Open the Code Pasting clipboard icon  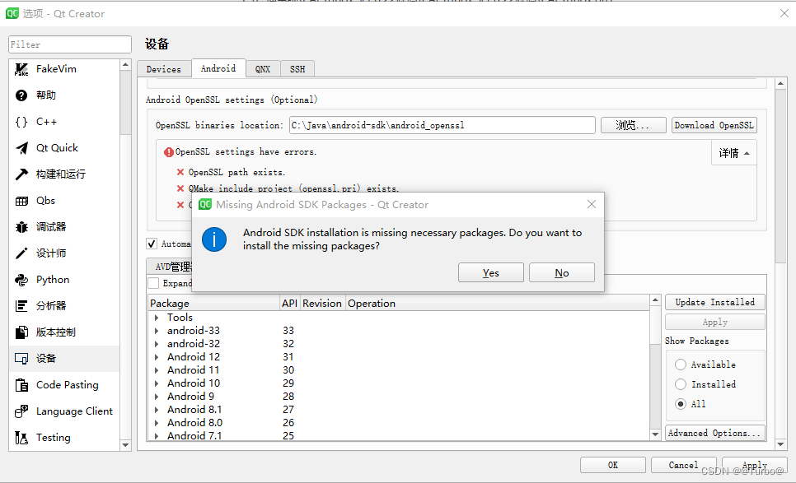(21, 385)
